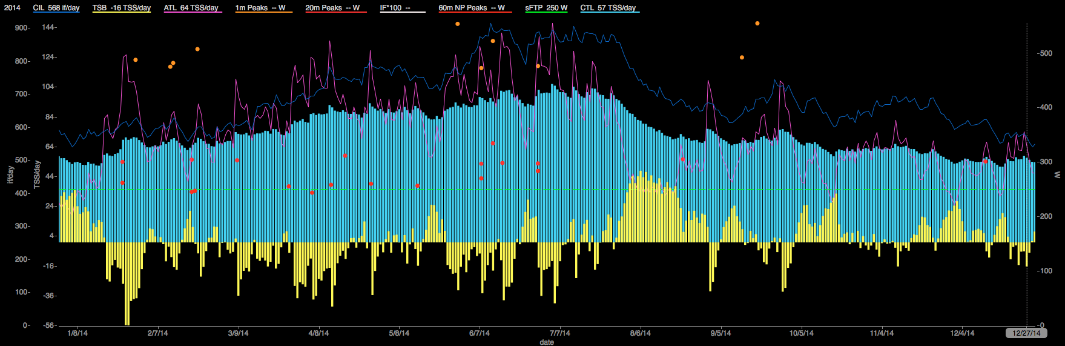Click the TSS/day vertical axis title
Image resolution: width=1065 pixels, height=346 pixels.
coord(37,175)
